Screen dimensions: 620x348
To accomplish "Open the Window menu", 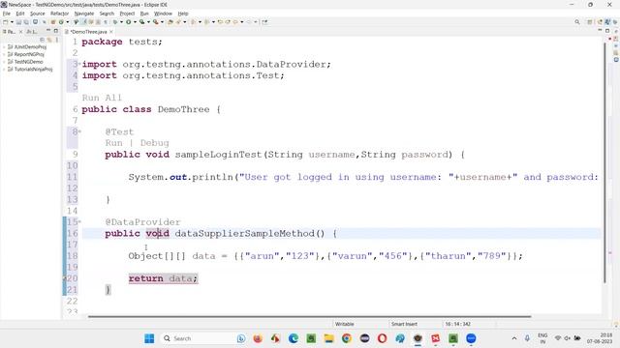I will 163,14.
